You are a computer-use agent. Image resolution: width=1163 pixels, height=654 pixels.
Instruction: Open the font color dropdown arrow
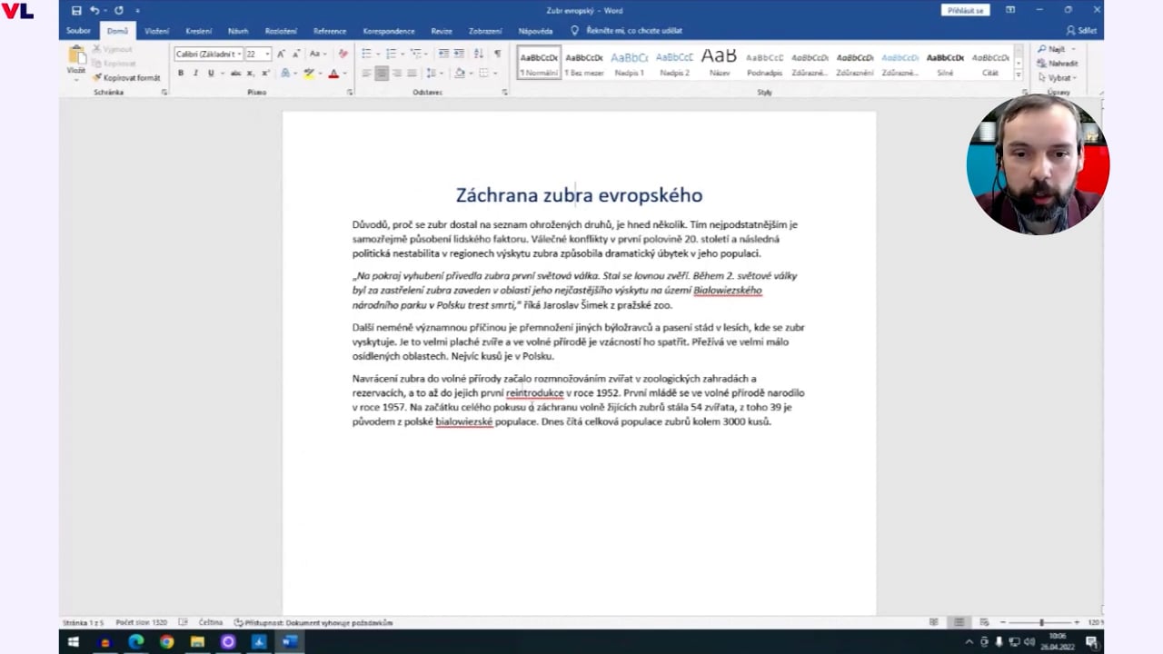(344, 73)
